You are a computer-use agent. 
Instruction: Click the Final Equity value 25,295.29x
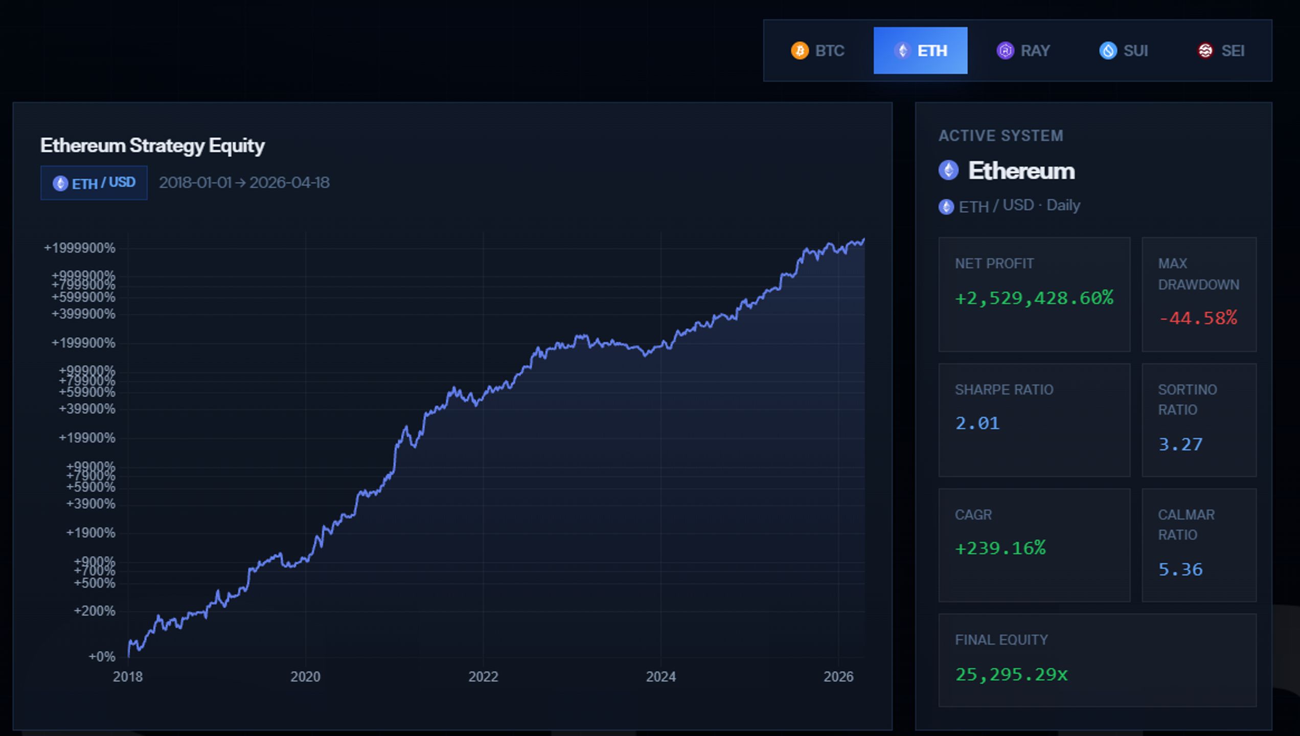click(x=1011, y=675)
